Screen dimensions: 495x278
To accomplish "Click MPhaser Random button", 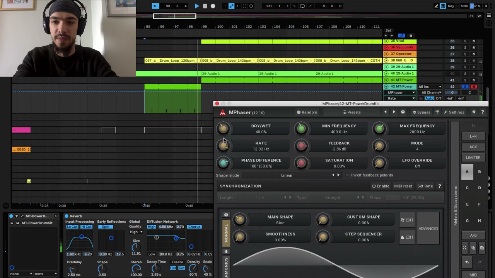I will click(x=307, y=112).
